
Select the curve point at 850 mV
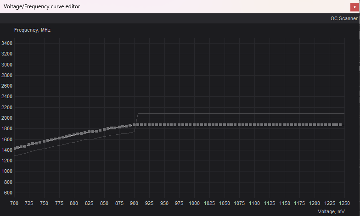[x=105, y=129]
